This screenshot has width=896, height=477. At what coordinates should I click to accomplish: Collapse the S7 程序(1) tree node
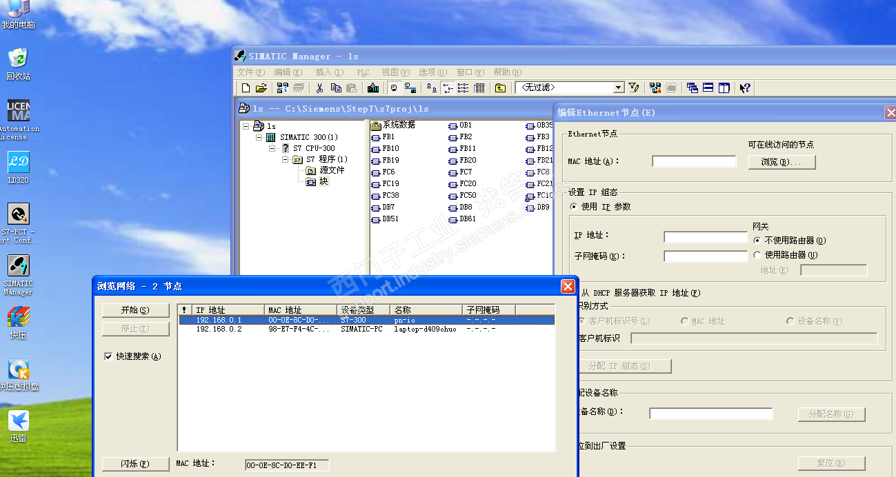[286, 160]
